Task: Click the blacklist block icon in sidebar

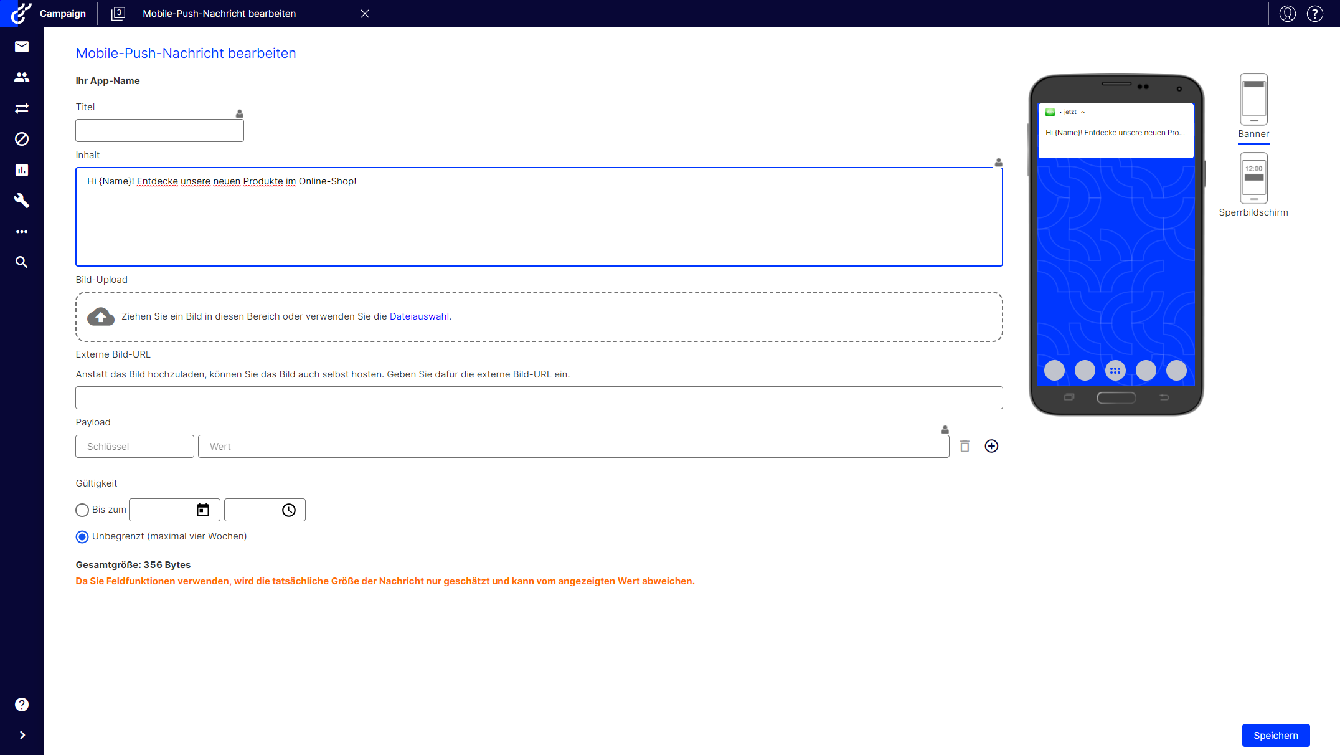Action: [21, 139]
